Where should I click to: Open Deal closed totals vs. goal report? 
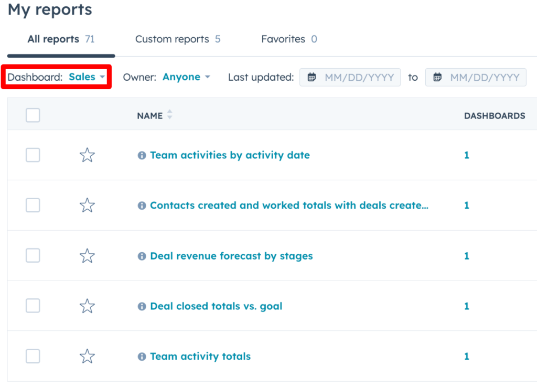[x=216, y=306]
